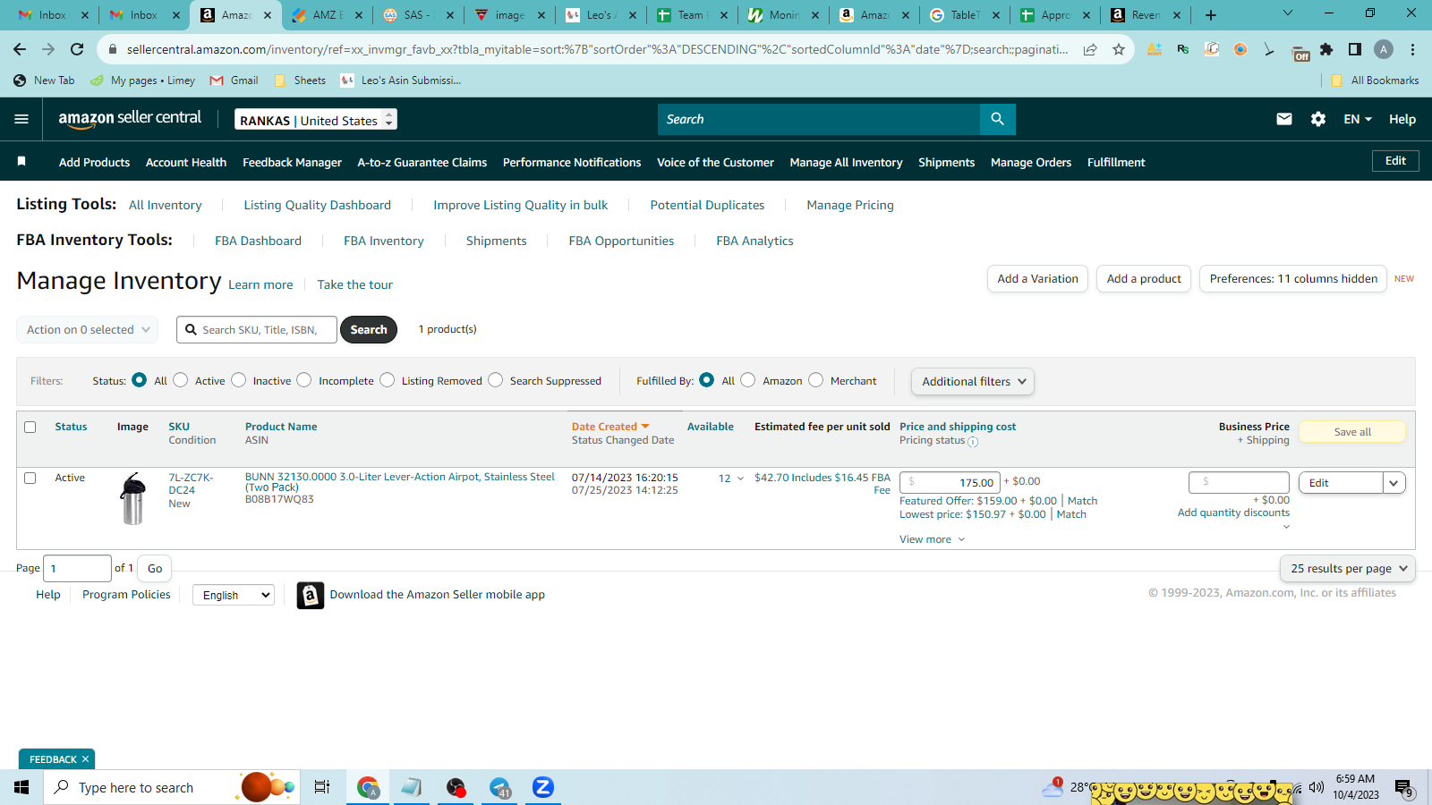The width and height of the screenshot is (1432, 805).
Task: Open the Chrome Extensions puzzle icon
Action: pos(1326,49)
